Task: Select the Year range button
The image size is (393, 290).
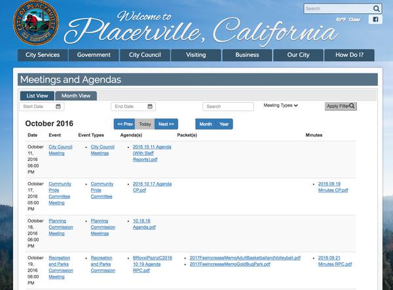Action: 224,124
